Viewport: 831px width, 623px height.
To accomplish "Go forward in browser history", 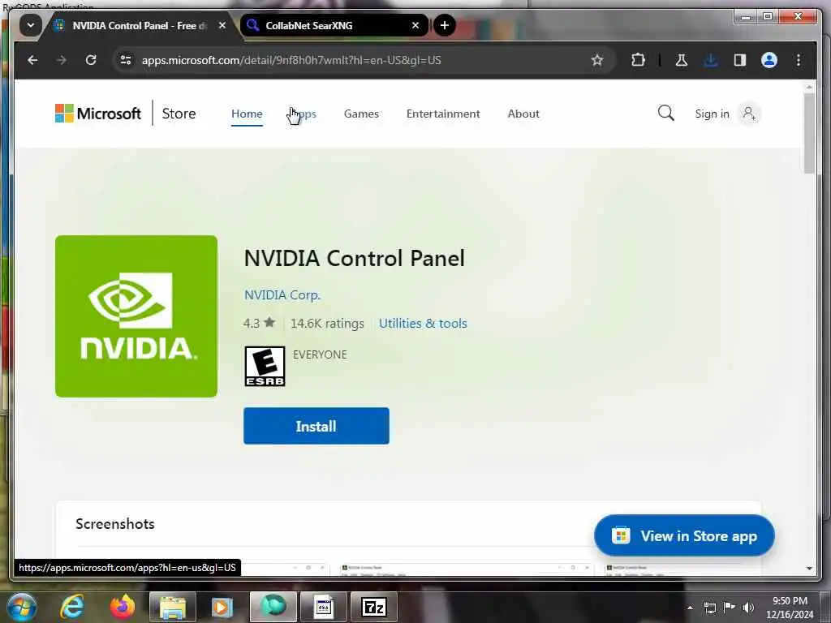I will point(62,60).
